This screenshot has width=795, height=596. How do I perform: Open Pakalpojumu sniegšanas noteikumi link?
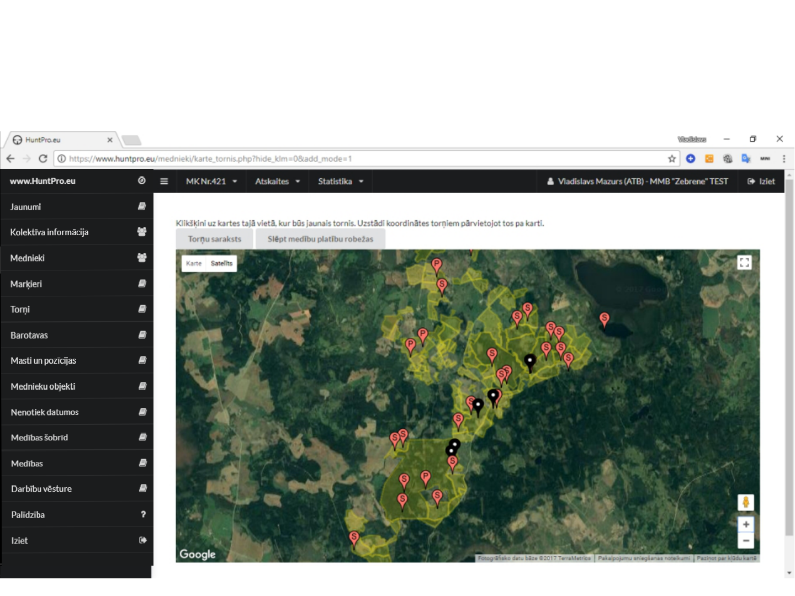point(644,558)
